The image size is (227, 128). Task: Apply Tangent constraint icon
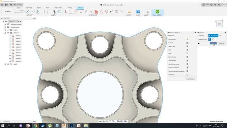pyautogui.click(x=76, y=12)
